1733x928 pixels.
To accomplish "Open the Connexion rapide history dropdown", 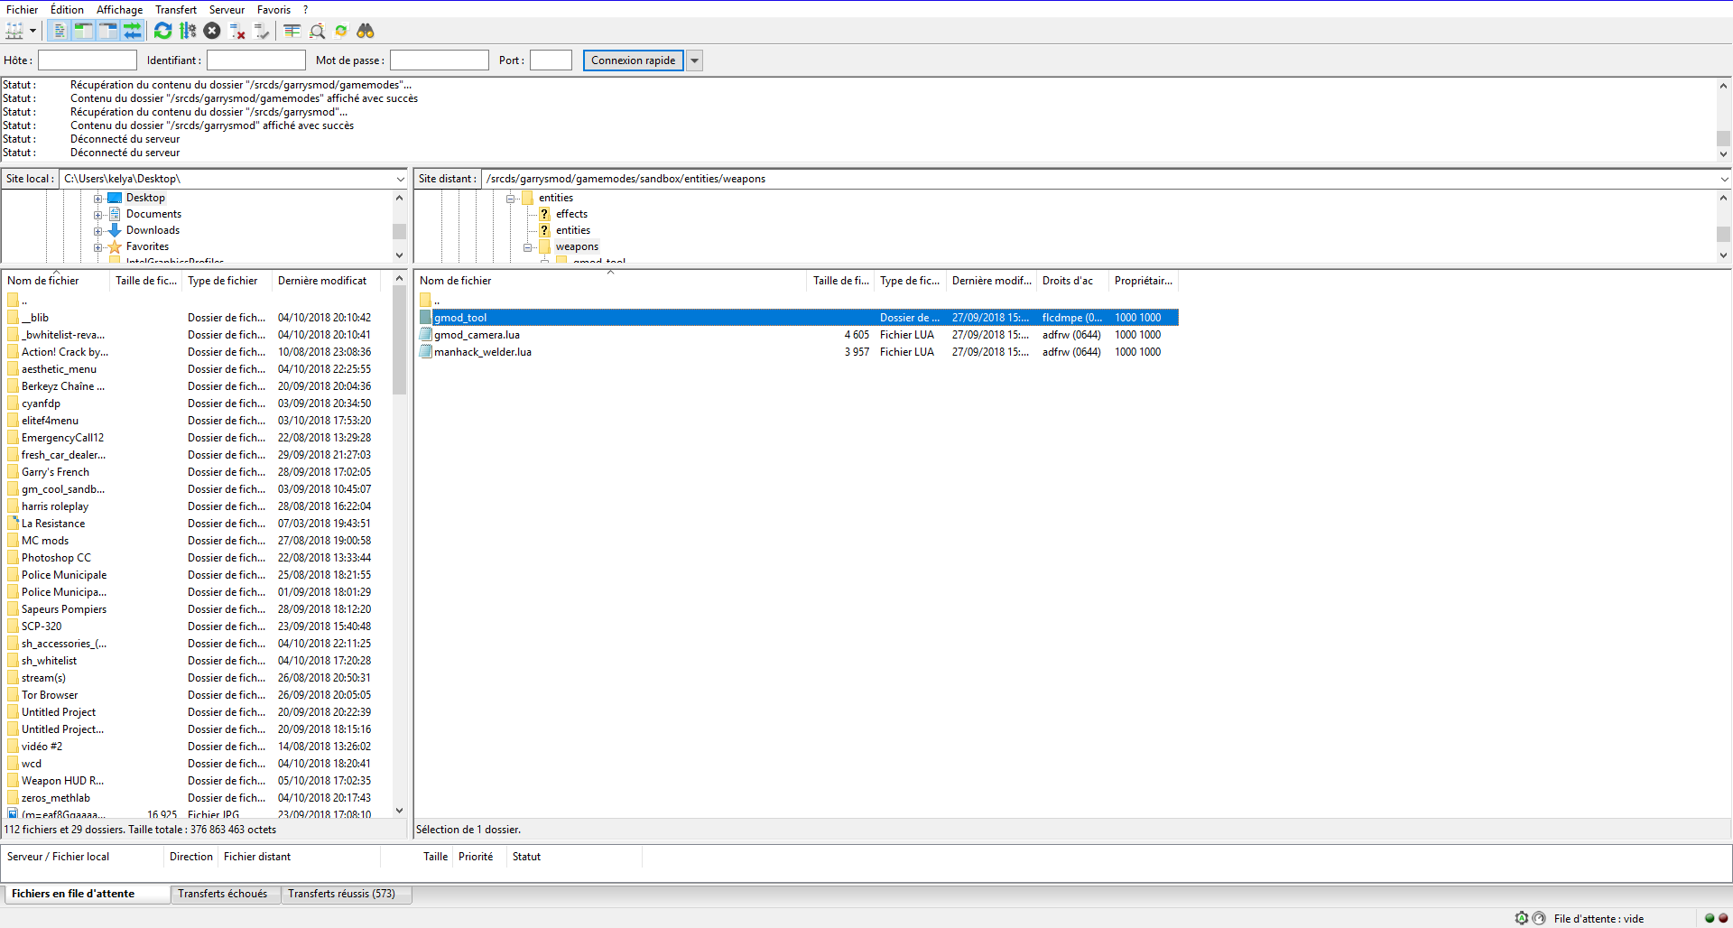I will pos(695,60).
